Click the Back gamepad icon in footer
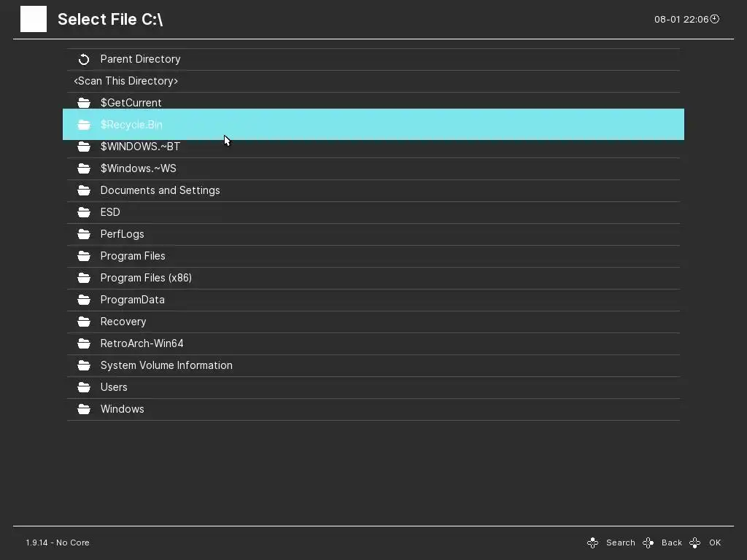The image size is (747, 560). pyautogui.click(x=649, y=542)
